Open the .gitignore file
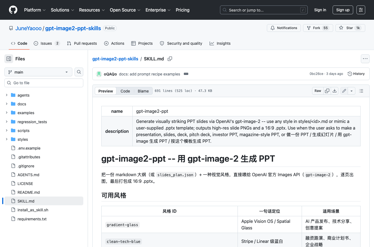Viewport: 374px width, 247px height. pyautogui.click(x=26, y=166)
